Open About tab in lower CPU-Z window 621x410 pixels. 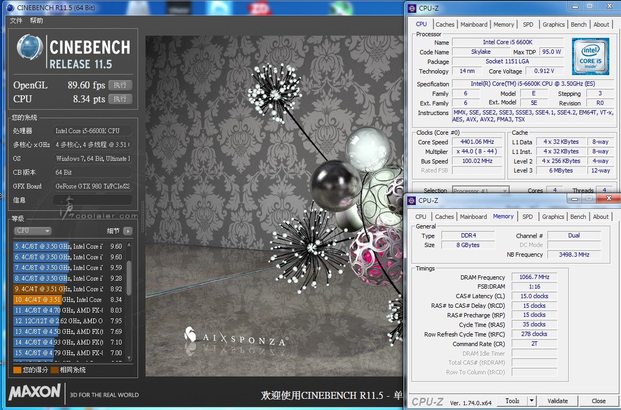click(601, 217)
